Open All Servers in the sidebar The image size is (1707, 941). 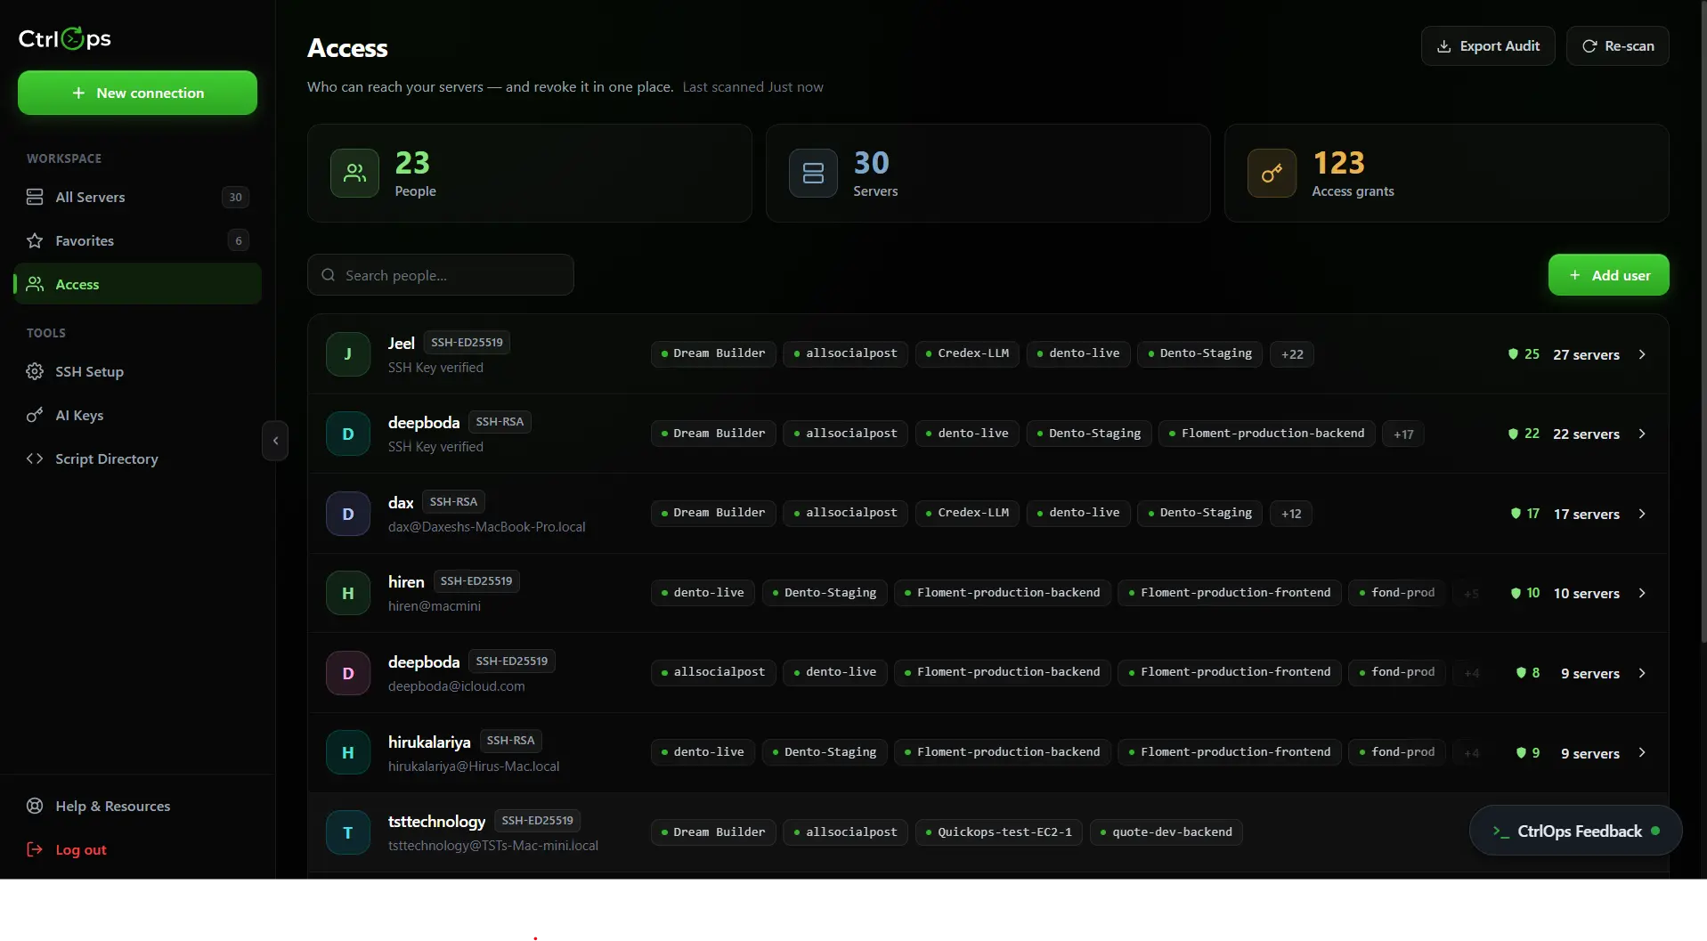pos(137,197)
